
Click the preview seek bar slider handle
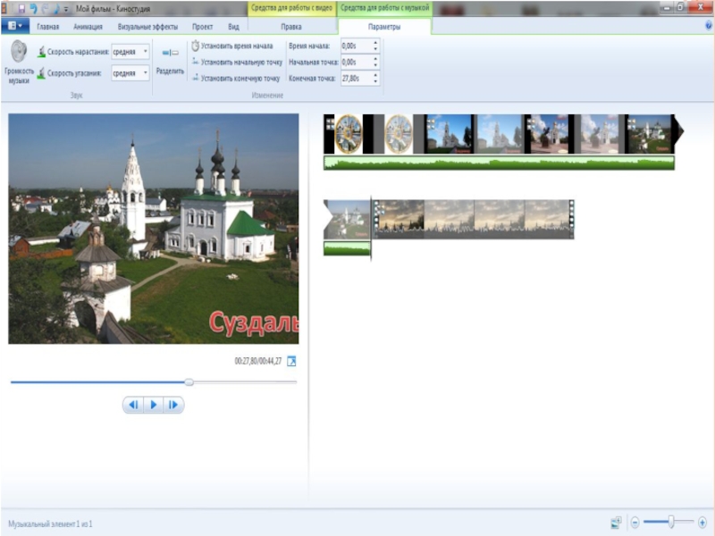coord(189,381)
